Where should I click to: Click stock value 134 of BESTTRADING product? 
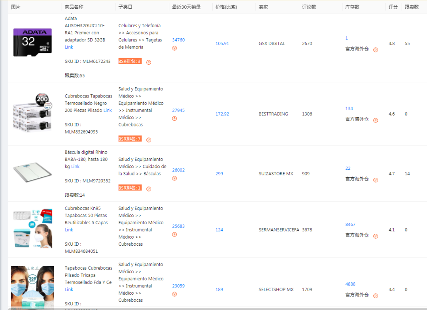pyautogui.click(x=349, y=108)
